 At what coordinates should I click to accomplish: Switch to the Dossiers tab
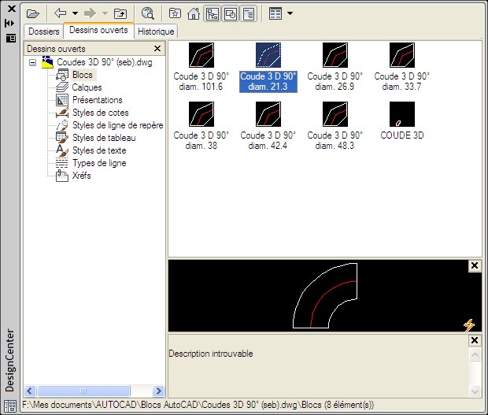click(x=44, y=31)
